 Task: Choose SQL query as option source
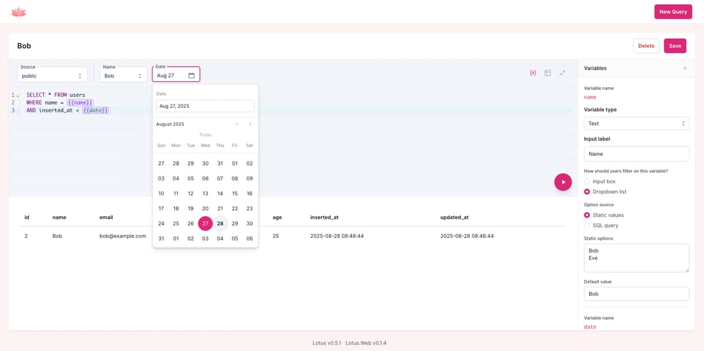point(587,225)
